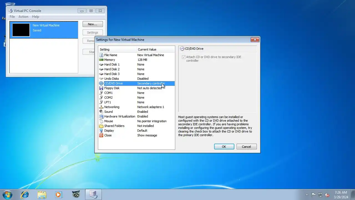Click the New Virtual Machine thumbnail in console
The height and width of the screenshot is (200, 355).
(21, 30)
